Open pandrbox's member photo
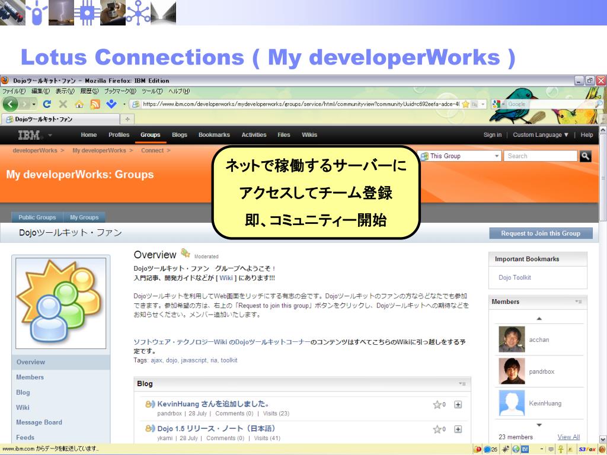607x455 pixels. point(512,371)
